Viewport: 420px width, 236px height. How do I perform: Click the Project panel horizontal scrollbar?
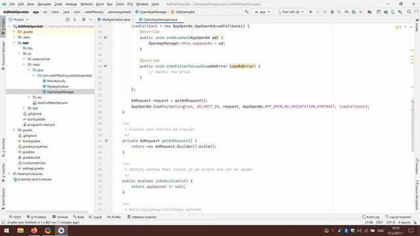coord(47,211)
